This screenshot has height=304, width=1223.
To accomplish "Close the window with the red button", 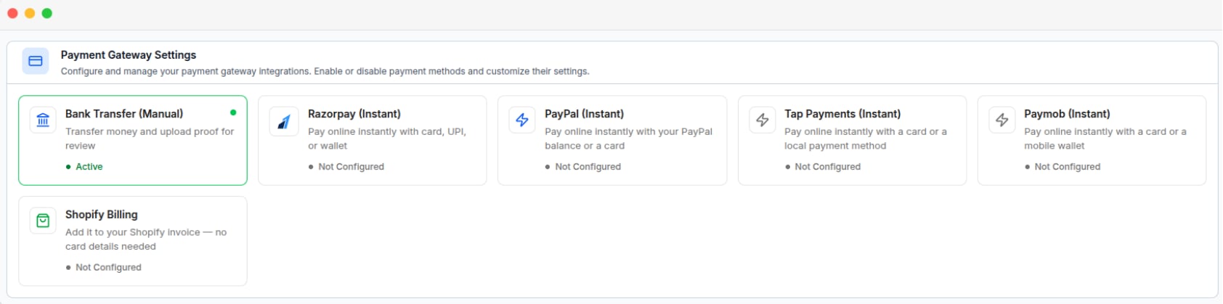I will pyautogui.click(x=12, y=13).
